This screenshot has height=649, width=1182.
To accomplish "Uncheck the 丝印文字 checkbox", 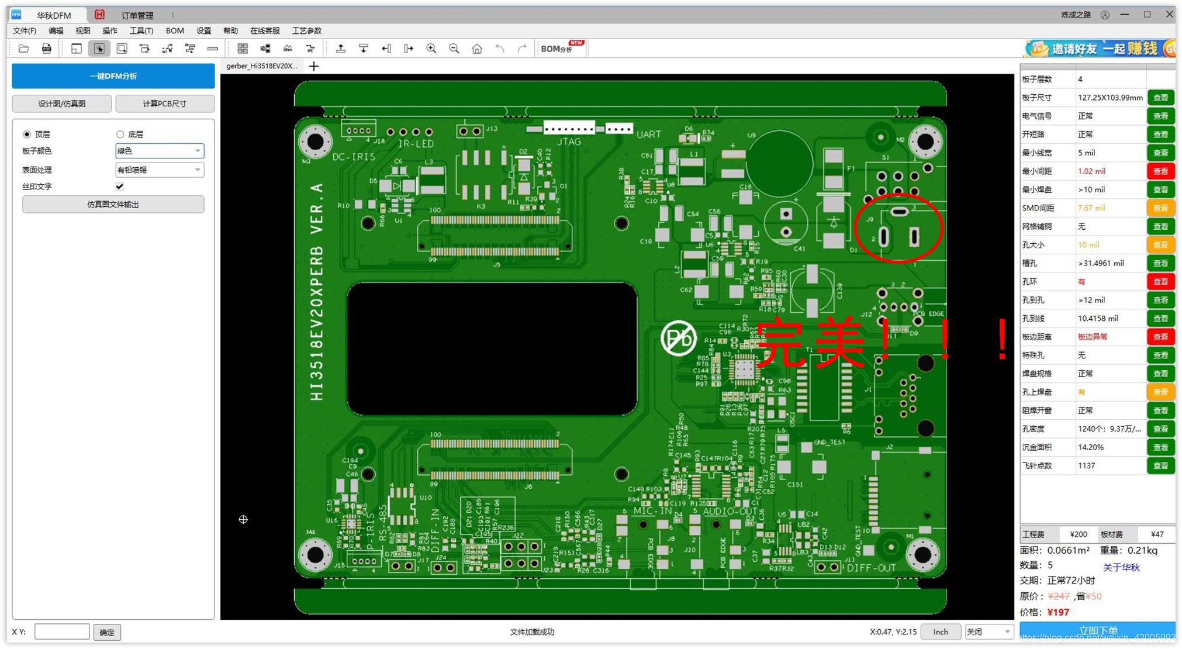I will point(120,187).
